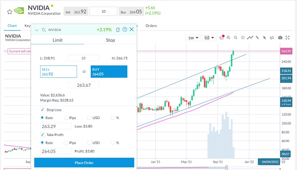Choose BUY 264.05 in order panel
Viewport: 297px width, 170px height.
pyautogui.click(x=109, y=72)
